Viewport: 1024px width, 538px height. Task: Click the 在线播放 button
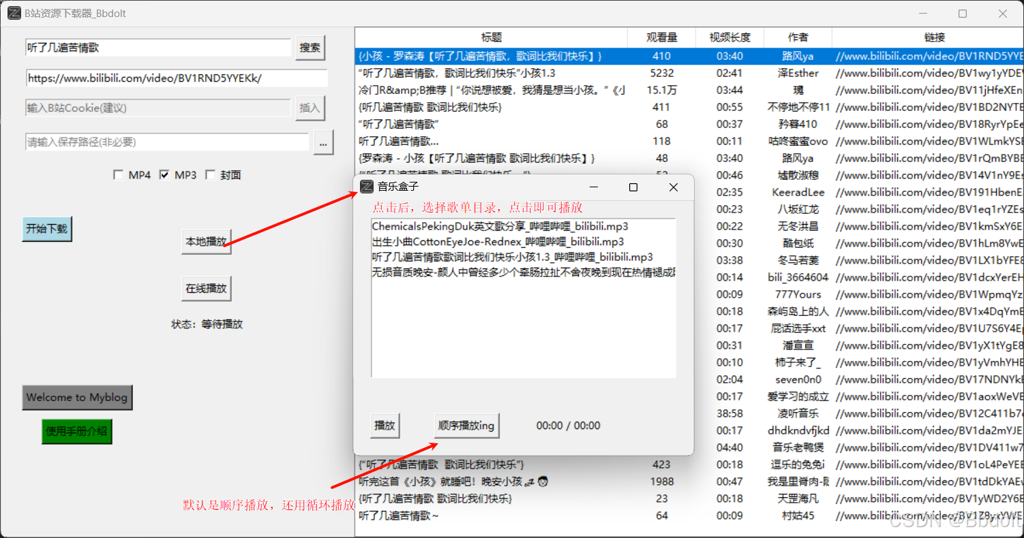coord(206,288)
